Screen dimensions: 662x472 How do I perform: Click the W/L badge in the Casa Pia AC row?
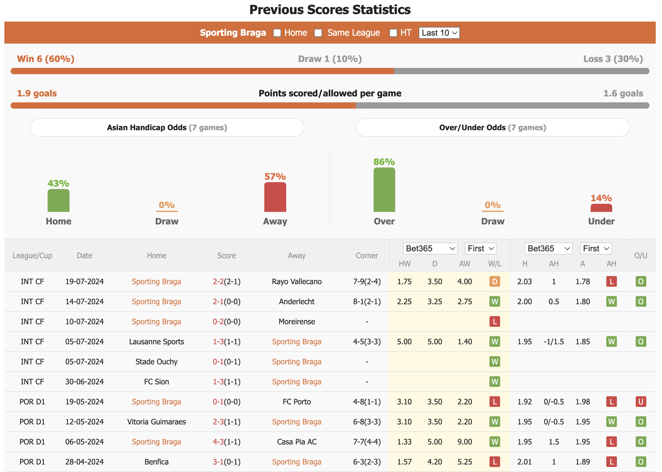pos(495,442)
